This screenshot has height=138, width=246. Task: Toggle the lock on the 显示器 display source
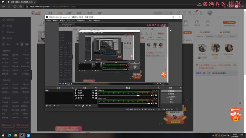(96, 98)
